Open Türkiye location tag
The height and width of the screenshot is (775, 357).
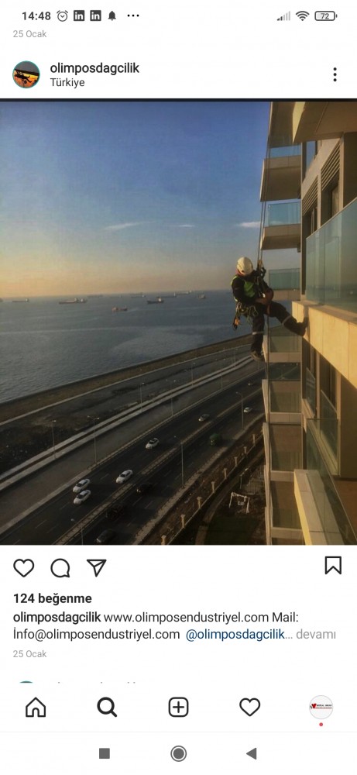[x=67, y=83]
